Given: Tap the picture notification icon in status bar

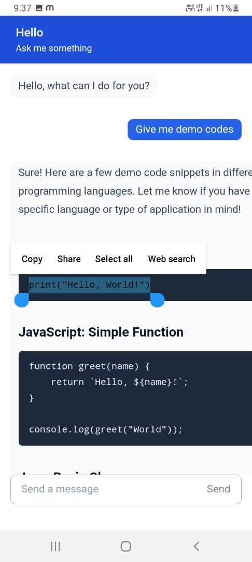Looking at the screenshot, I should (39, 8).
